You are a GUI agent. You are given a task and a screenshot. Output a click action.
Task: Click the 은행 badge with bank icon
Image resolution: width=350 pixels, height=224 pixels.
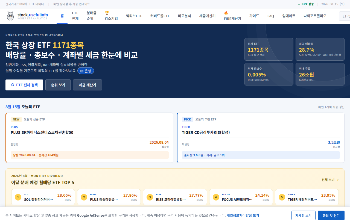coord(86,71)
